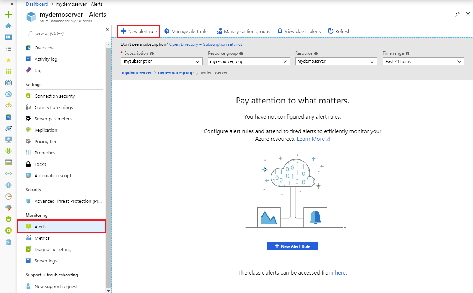Click the classic alerts 'here' link
This screenshot has height=293, width=473.
tap(341, 273)
